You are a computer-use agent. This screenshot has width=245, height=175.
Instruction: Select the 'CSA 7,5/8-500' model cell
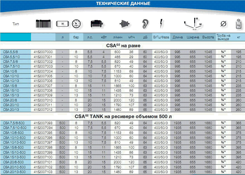(15, 123)
